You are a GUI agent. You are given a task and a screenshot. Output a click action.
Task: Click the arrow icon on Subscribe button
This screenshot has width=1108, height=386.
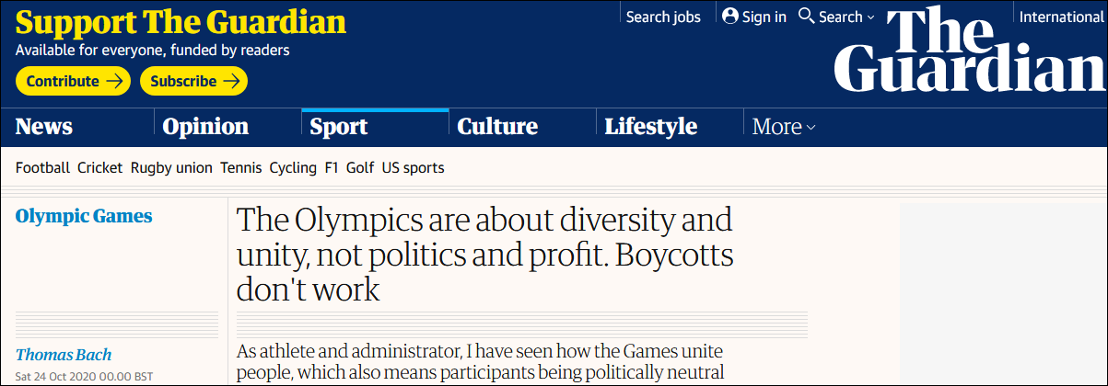pos(231,81)
